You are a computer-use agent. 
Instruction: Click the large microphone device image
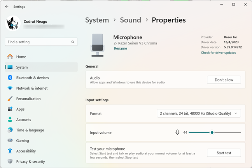tap(97, 45)
